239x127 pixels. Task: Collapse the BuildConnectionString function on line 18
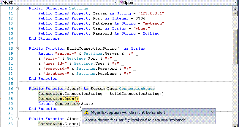coord(18,48)
